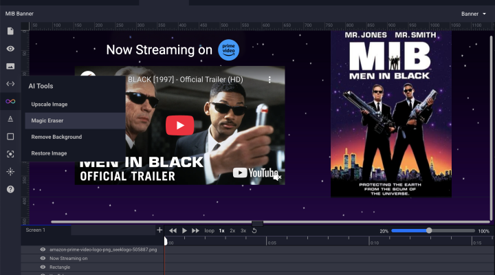This screenshot has width=495, height=275.
Task: Click the sparkle effects icon in the sidebar
Action: (x=10, y=171)
